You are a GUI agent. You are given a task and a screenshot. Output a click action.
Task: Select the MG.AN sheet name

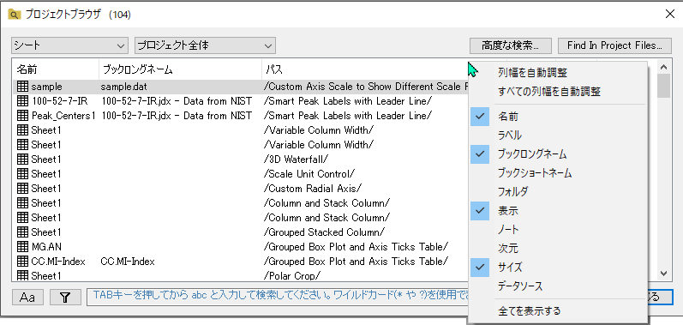coord(46,247)
